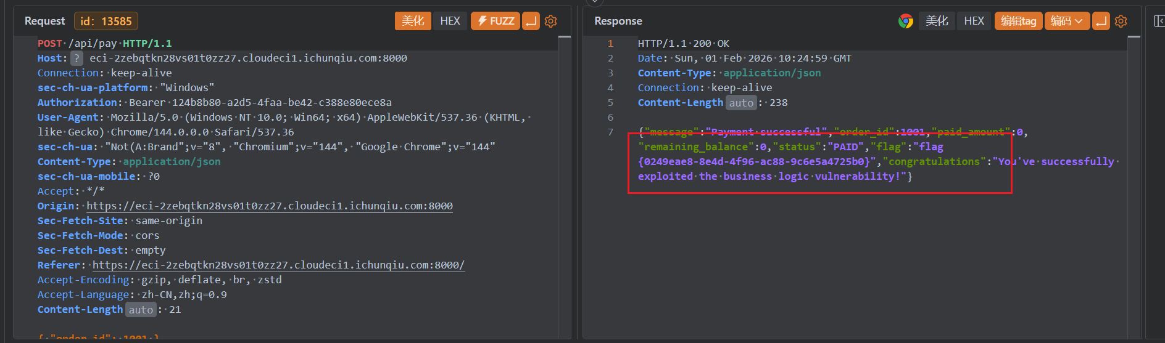Toggle line wrap icon in Response panel
This screenshot has height=343, width=1165.
point(1101,21)
